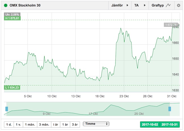Click the navigator overview chart near 17 Okt
This screenshot has width=184, height=131.
(93, 114)
